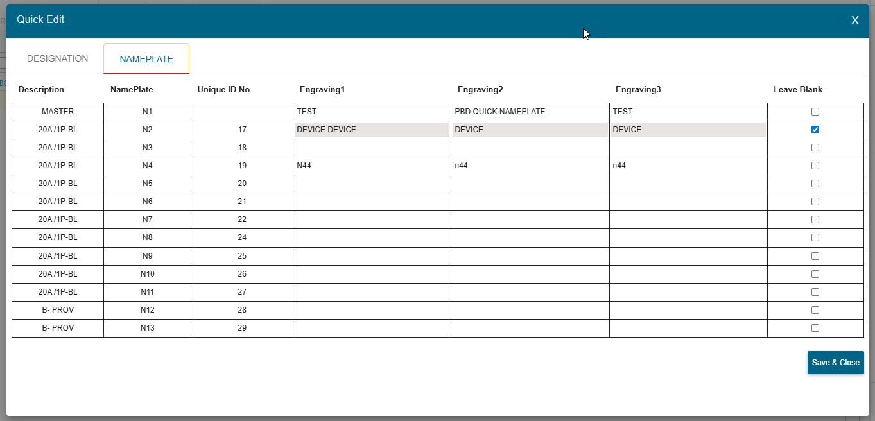Click Engraving1 field for N11 row

[372, 292]
